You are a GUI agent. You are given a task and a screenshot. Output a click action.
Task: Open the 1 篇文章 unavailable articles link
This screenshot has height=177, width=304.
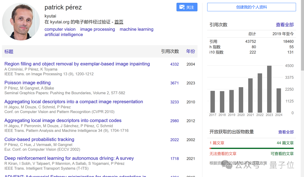tap(217, 143)
